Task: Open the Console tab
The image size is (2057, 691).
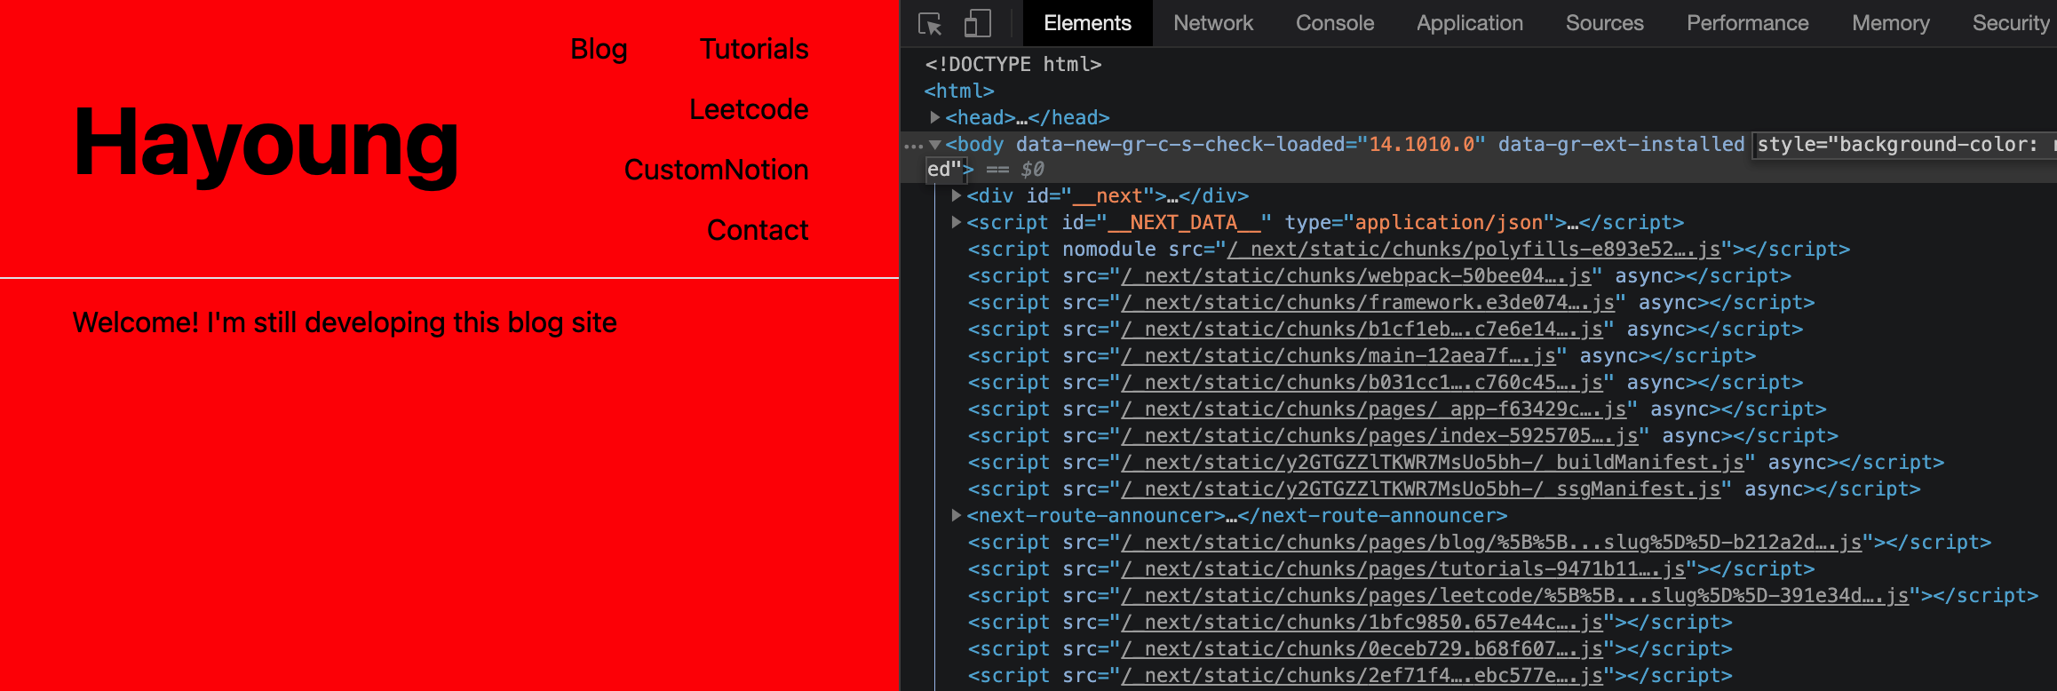Action: (x=1334, y=23)
